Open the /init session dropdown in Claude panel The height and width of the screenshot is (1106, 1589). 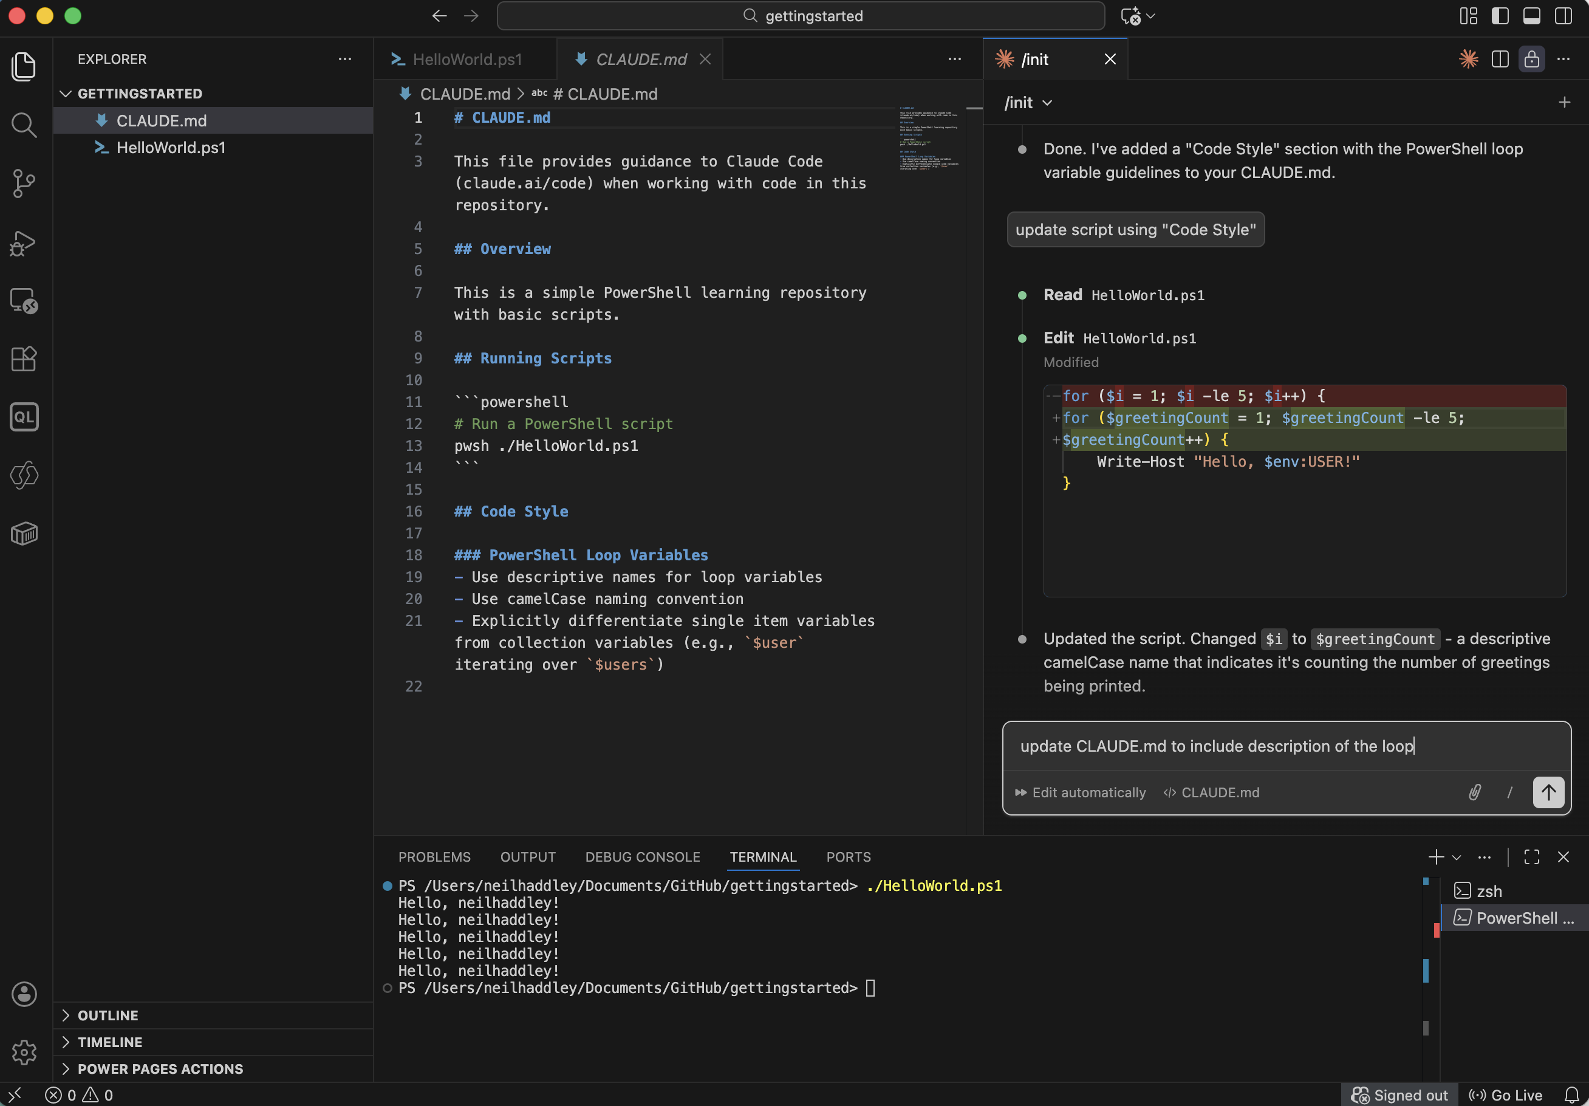click(1027, 103)
